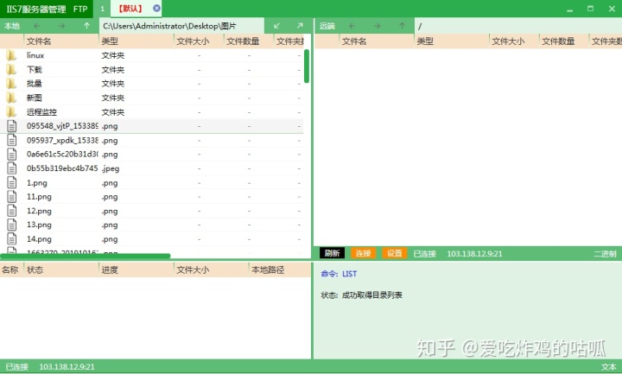622x374 pixels.
Task: Select the 新图 folder icon
Action: pos(11,98)
